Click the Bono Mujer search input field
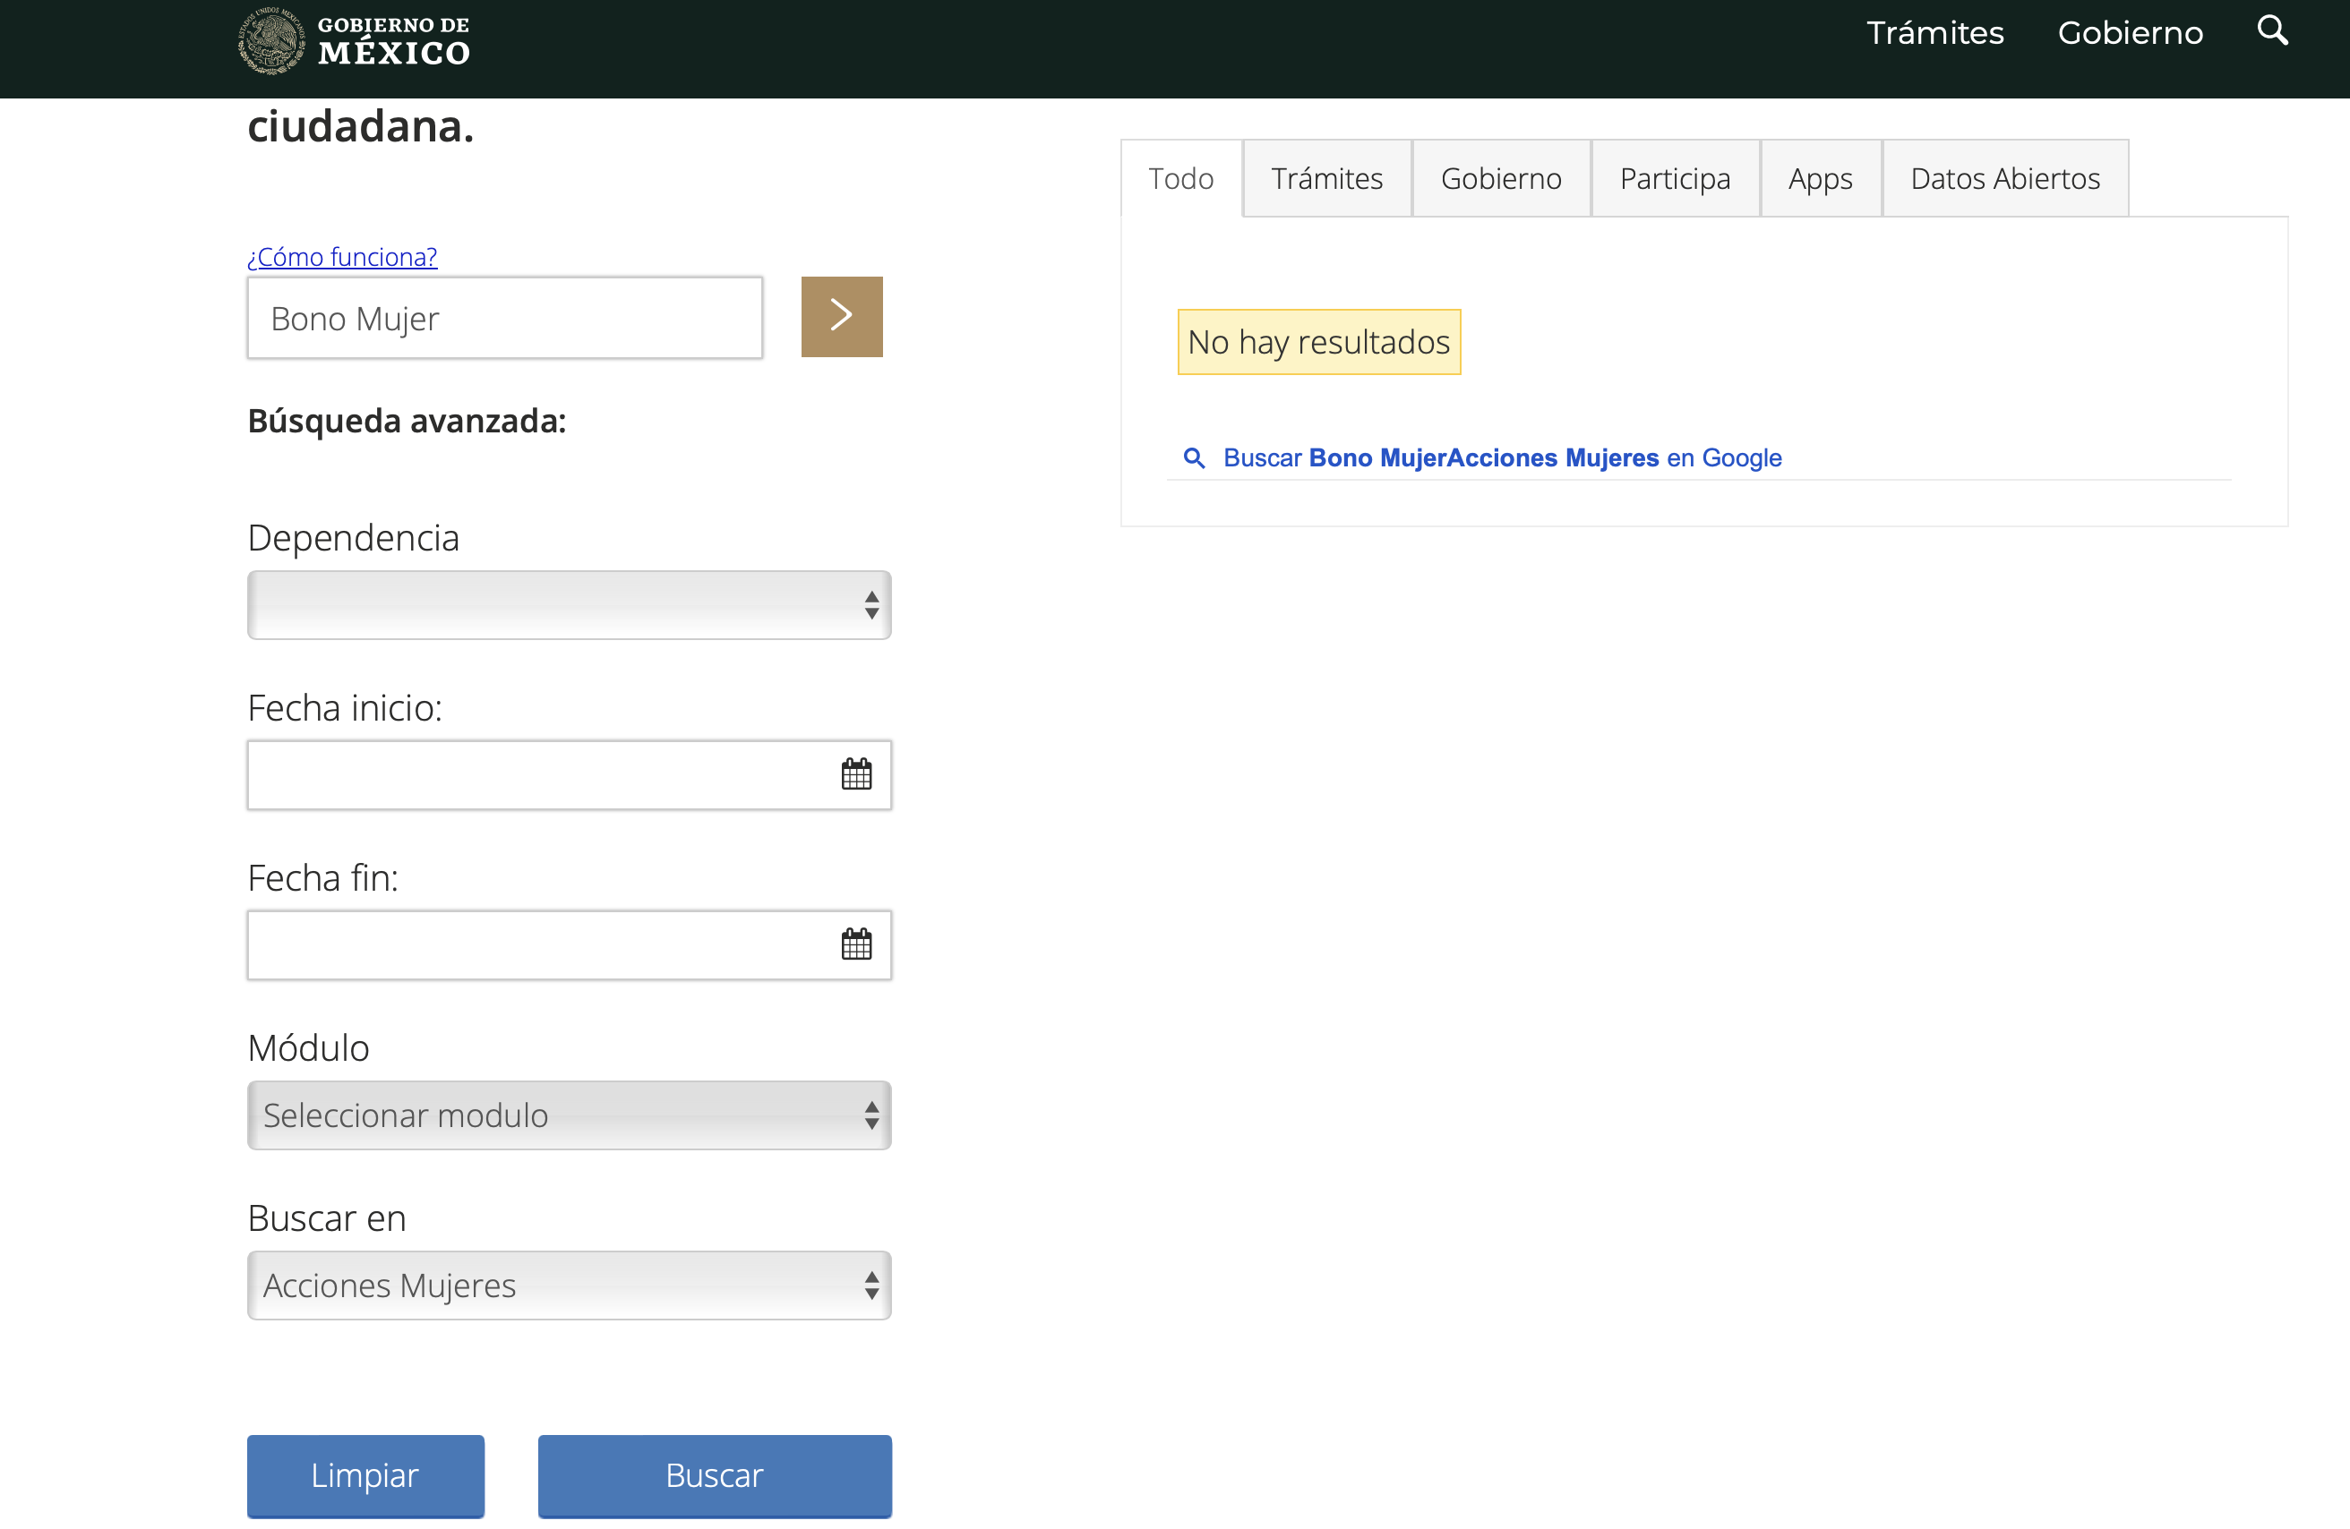The height and width of the screenshot is (1529, 2350). [504, 318]
